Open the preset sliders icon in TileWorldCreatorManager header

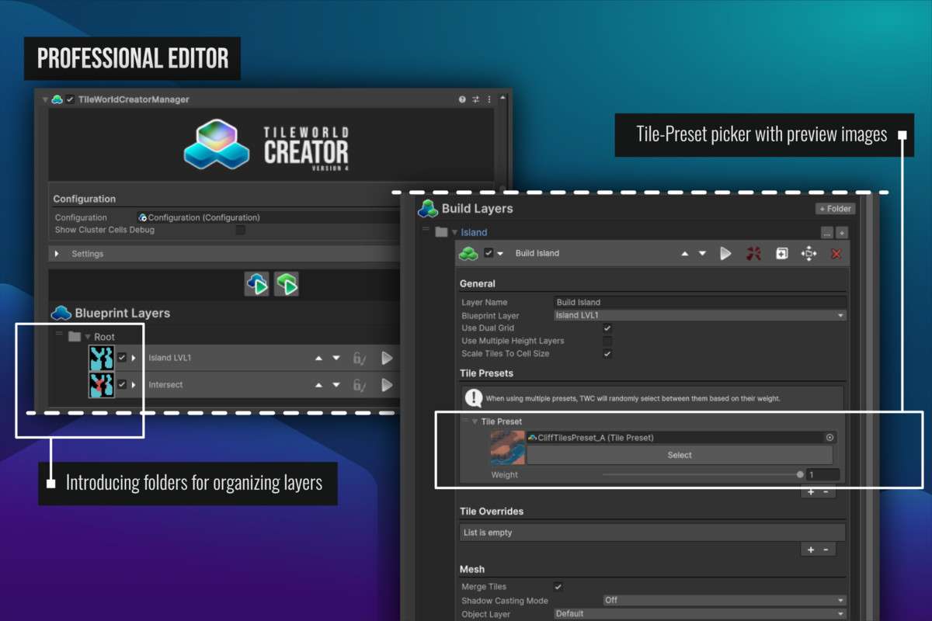pyautogui.click(x=475, y=99)
